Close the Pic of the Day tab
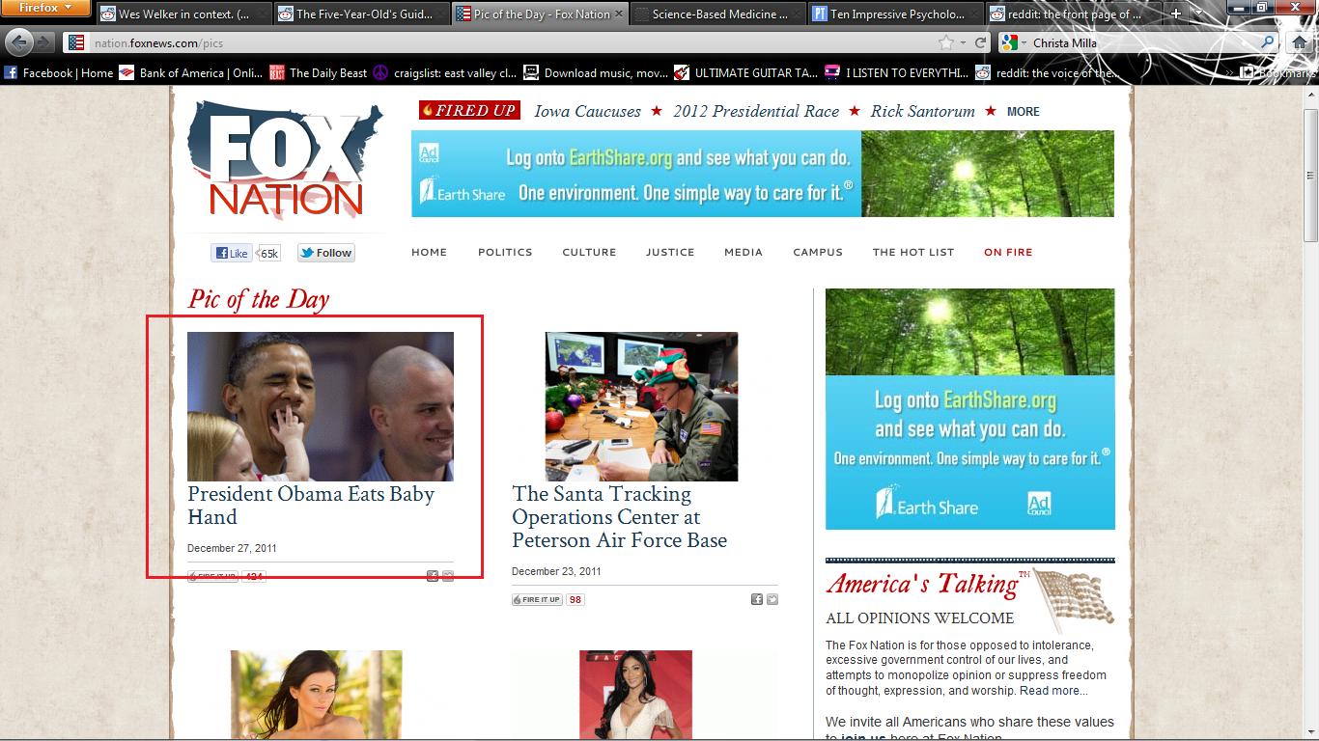 (619, 14)
